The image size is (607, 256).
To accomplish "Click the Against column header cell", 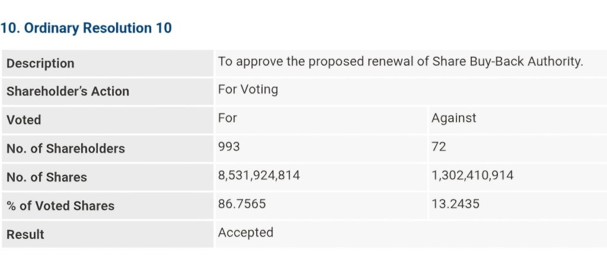I will [x=517, y=120].
